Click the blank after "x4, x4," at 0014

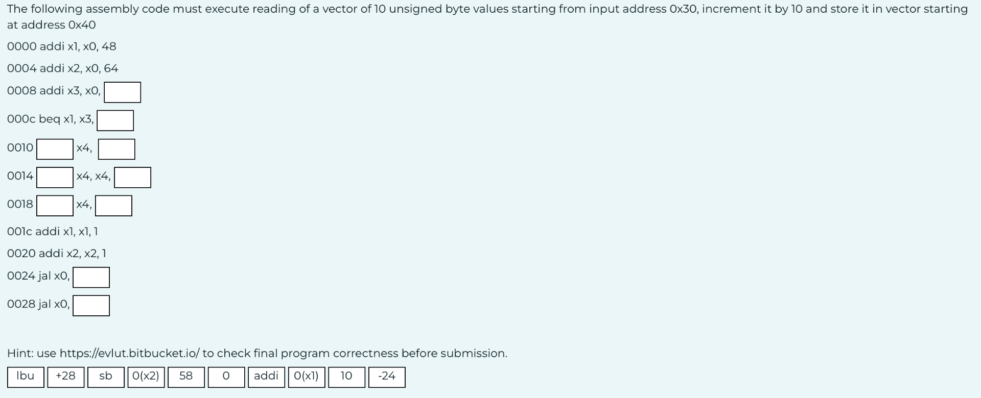coord(132,177)
